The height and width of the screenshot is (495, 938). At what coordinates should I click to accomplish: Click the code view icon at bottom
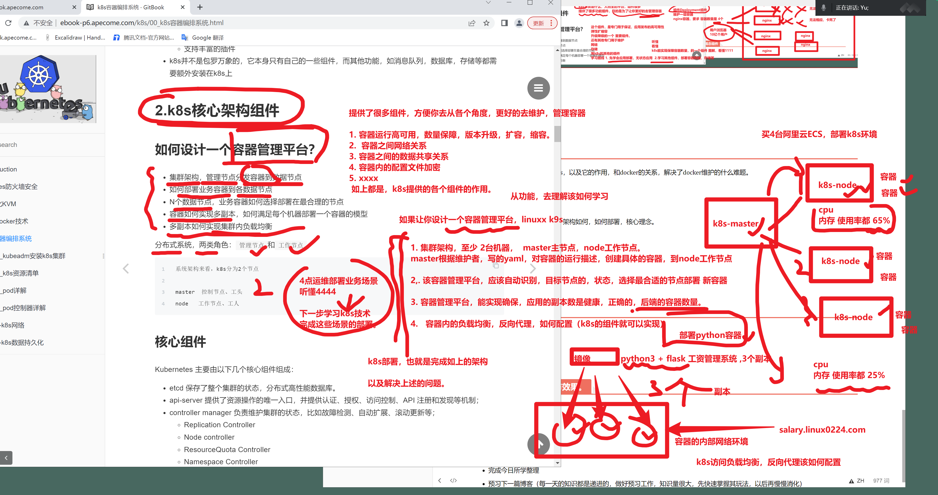pos(453,481)
